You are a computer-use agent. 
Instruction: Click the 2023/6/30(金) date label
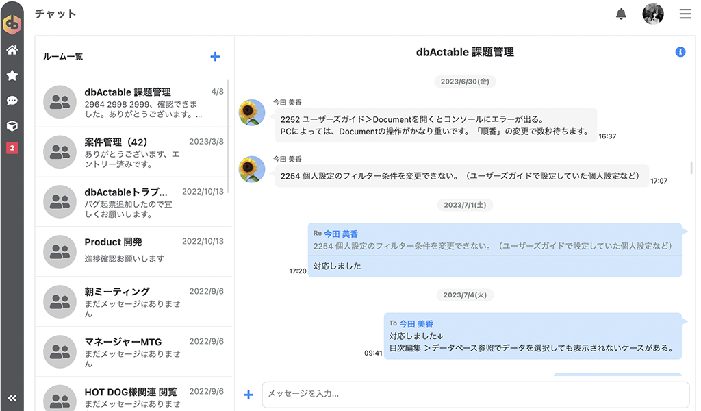click(465, 82)
